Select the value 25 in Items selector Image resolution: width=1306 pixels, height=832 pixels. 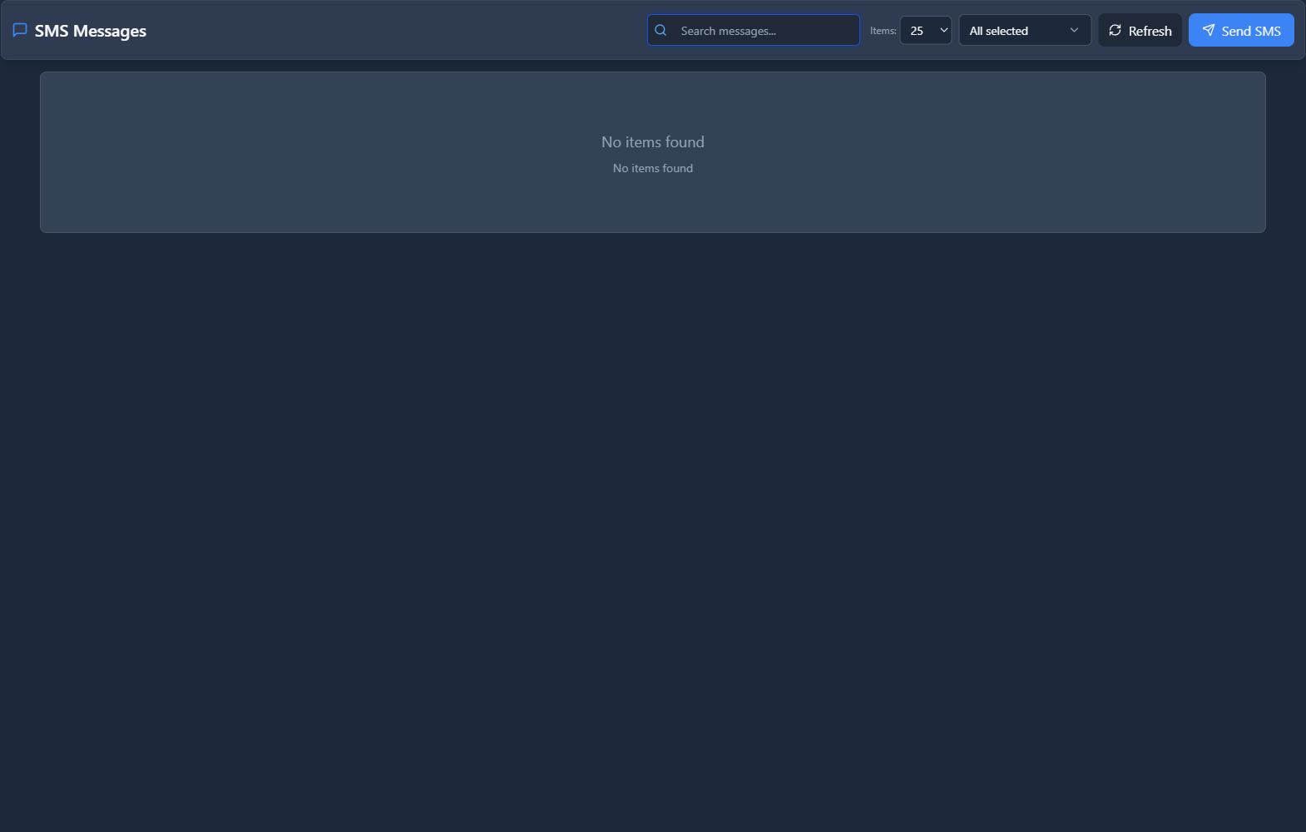pyautogui.click(x=917, y=31)
